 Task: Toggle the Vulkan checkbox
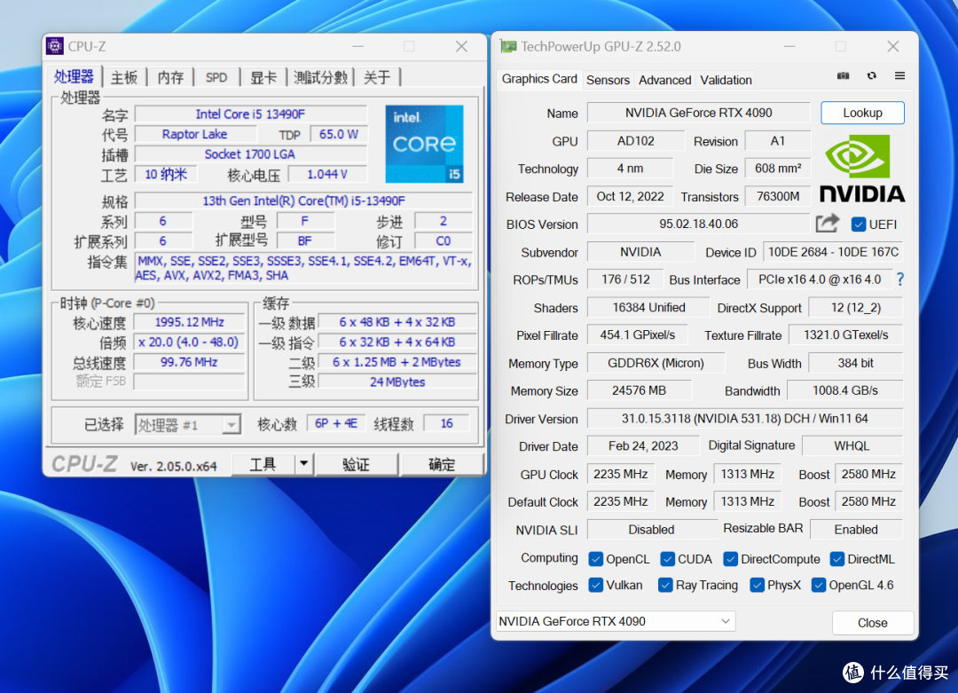coord(596,586)
